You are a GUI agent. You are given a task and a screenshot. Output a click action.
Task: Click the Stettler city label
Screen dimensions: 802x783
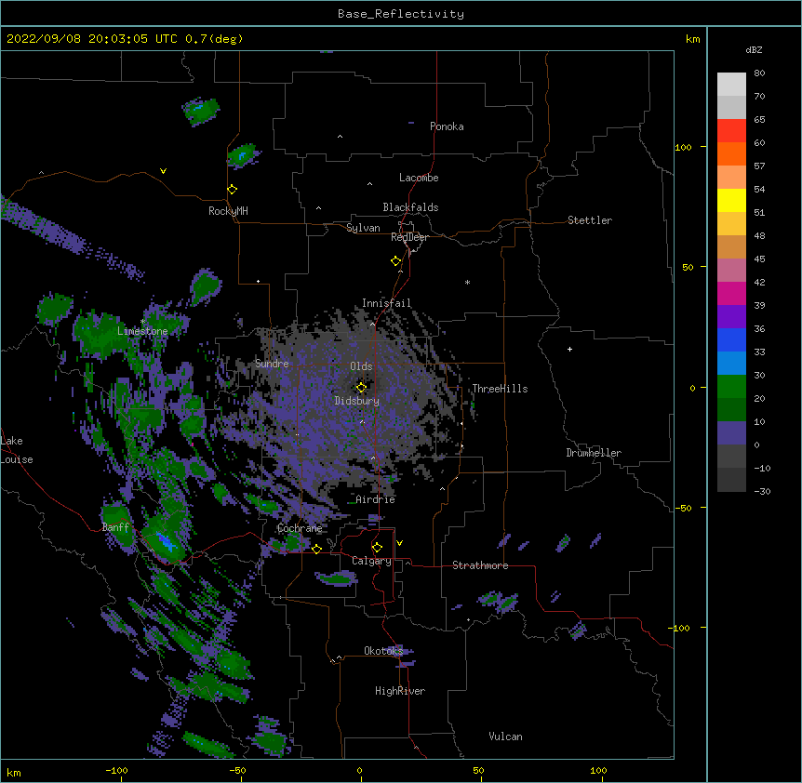tap(590, 220)
